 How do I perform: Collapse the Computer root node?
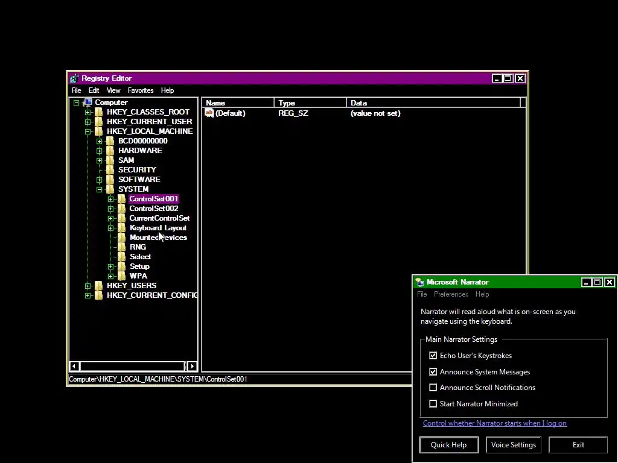pos(76,102)
